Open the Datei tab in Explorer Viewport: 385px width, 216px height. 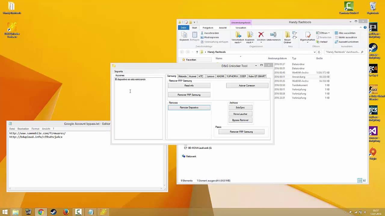click(x=183, y=28)
